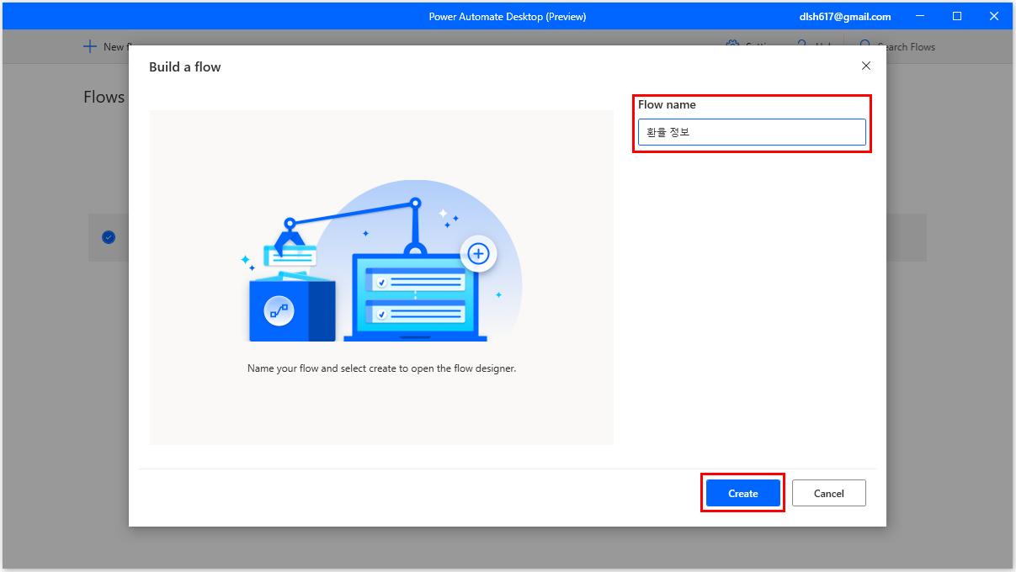1016x572 pixels.
Task: Click the Flows heading behind dialog
Action: pyautogui.click(x=104, y=97)
